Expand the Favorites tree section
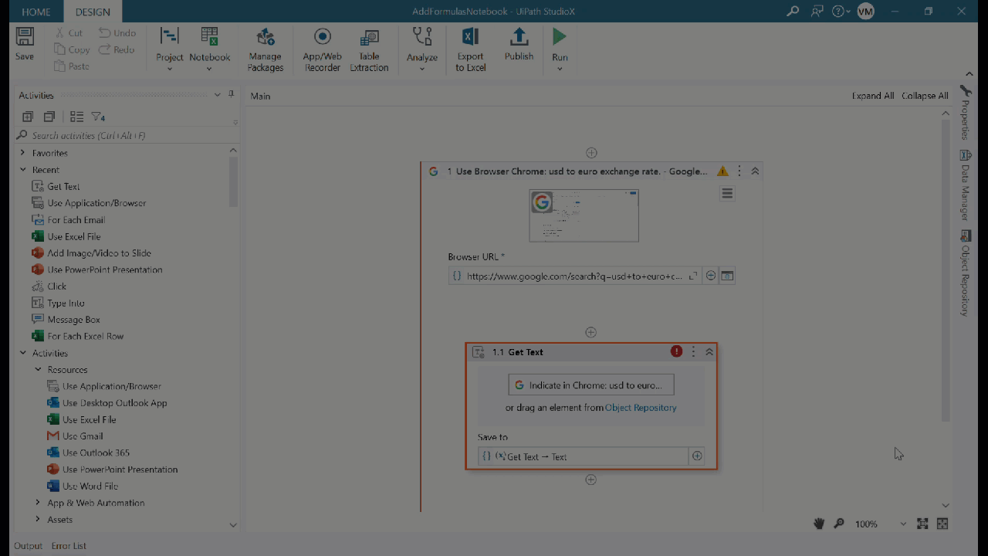The width and height of the screenshot is (988, 556). (x=22, y=153)
